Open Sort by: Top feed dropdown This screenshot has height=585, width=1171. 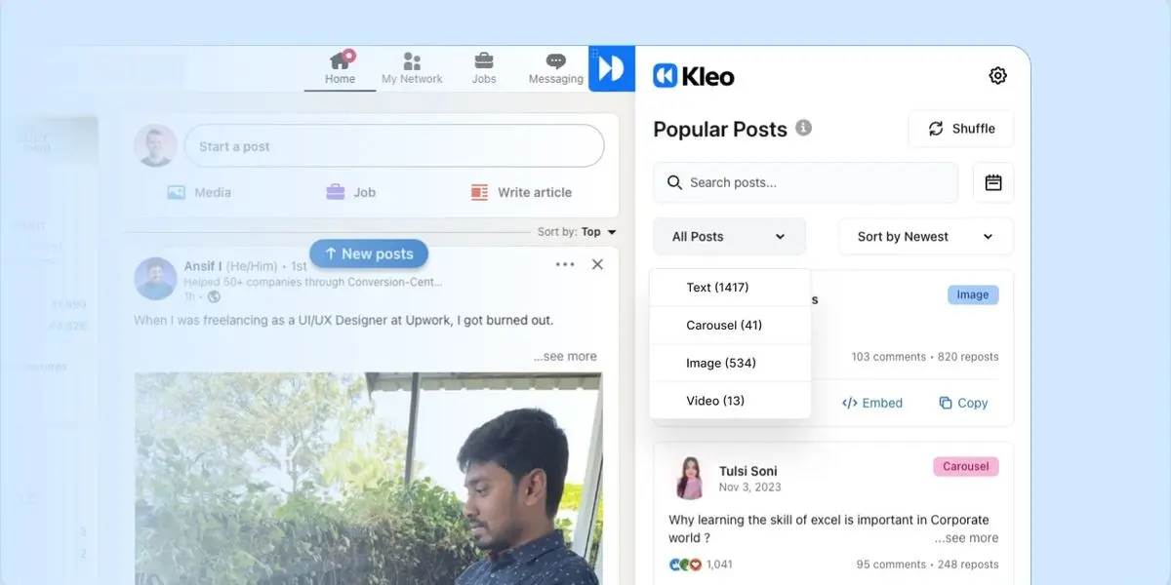point(578,232)
